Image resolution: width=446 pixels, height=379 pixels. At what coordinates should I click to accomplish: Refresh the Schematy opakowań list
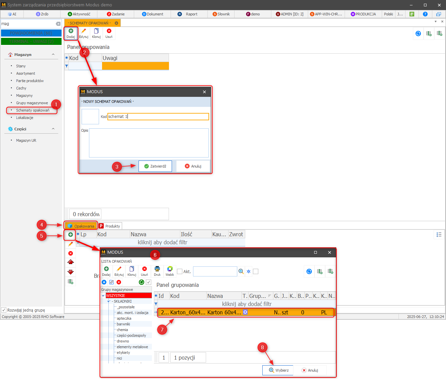click(418, 34)
